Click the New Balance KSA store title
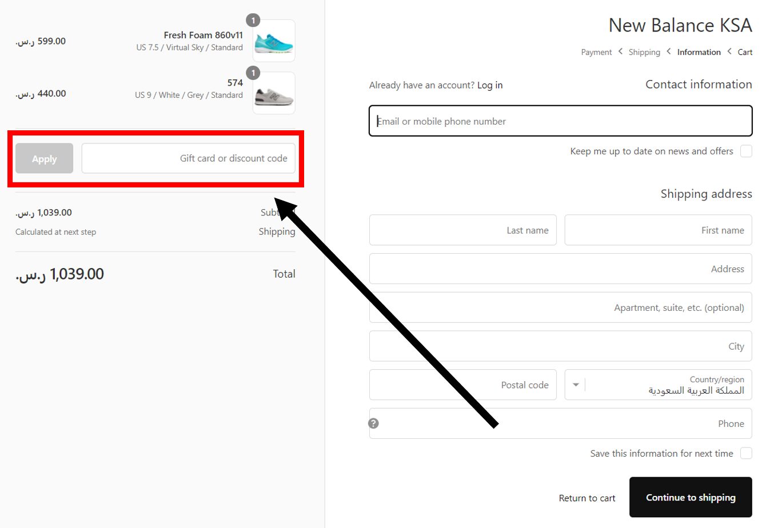 tap(680, 25)
